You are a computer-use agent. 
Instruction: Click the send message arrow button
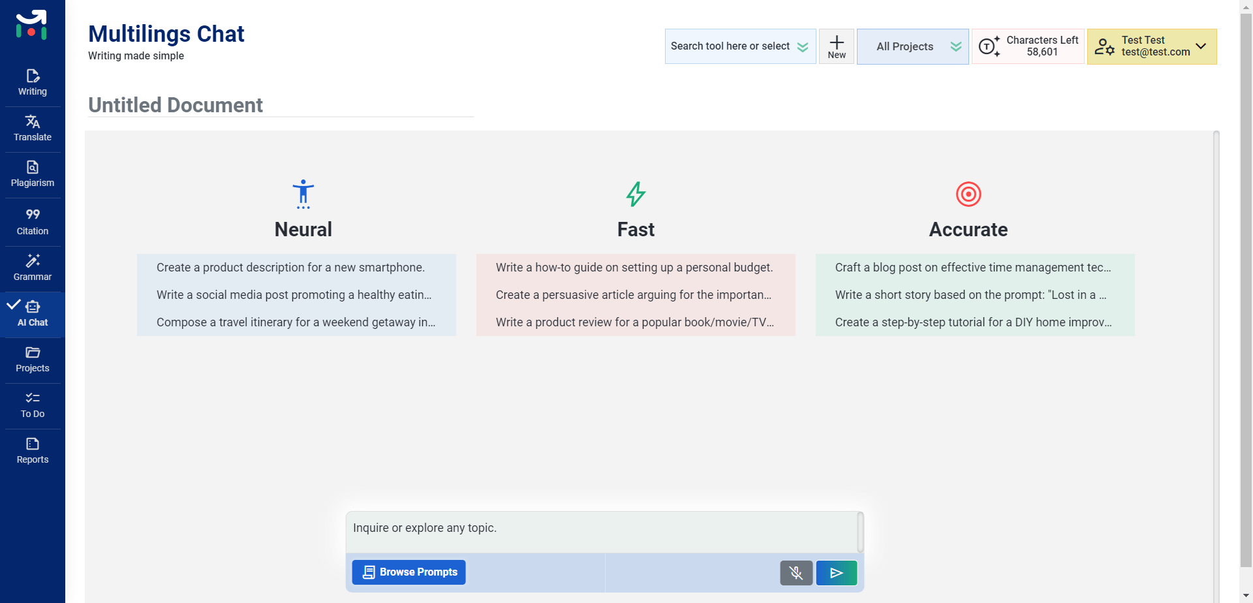click(836, 573)
